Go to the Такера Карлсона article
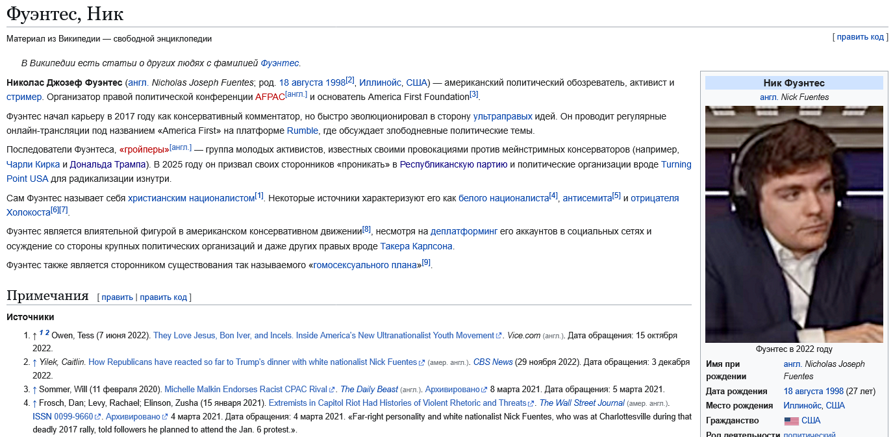 click(416, 246)
